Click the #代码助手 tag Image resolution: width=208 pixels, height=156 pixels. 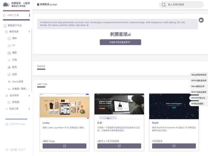[157, 141]
